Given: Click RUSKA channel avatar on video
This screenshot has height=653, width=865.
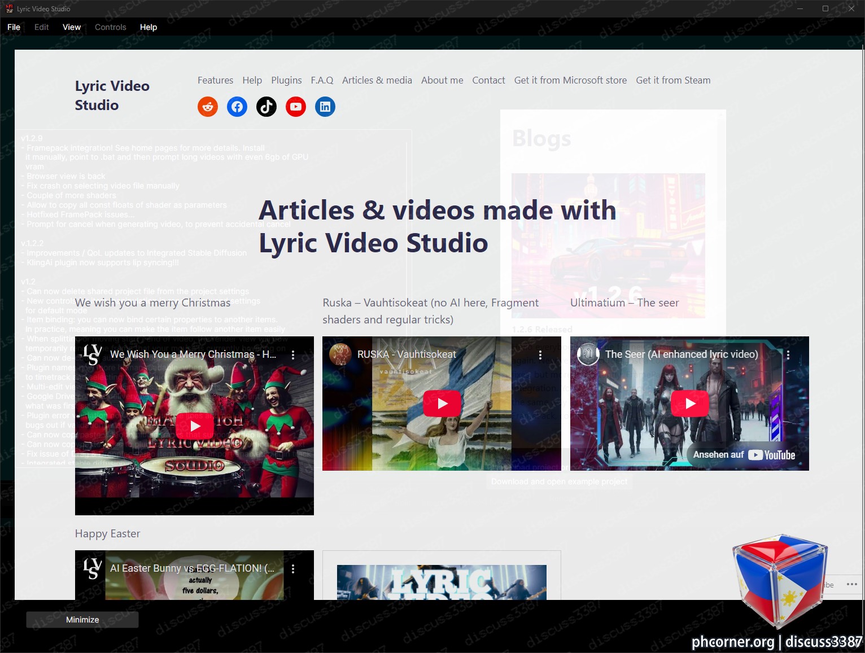Looking at the screenshot, I should [340, 354].
